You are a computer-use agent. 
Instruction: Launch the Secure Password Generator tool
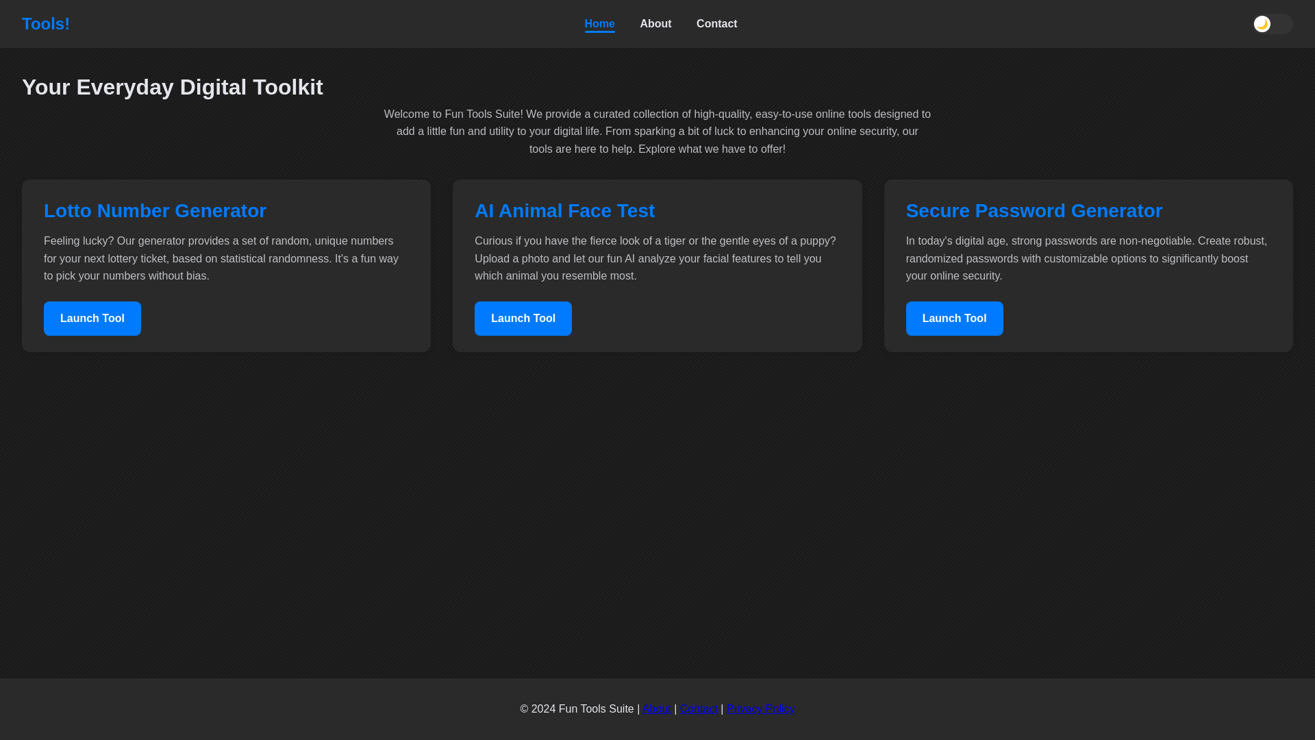954,319
